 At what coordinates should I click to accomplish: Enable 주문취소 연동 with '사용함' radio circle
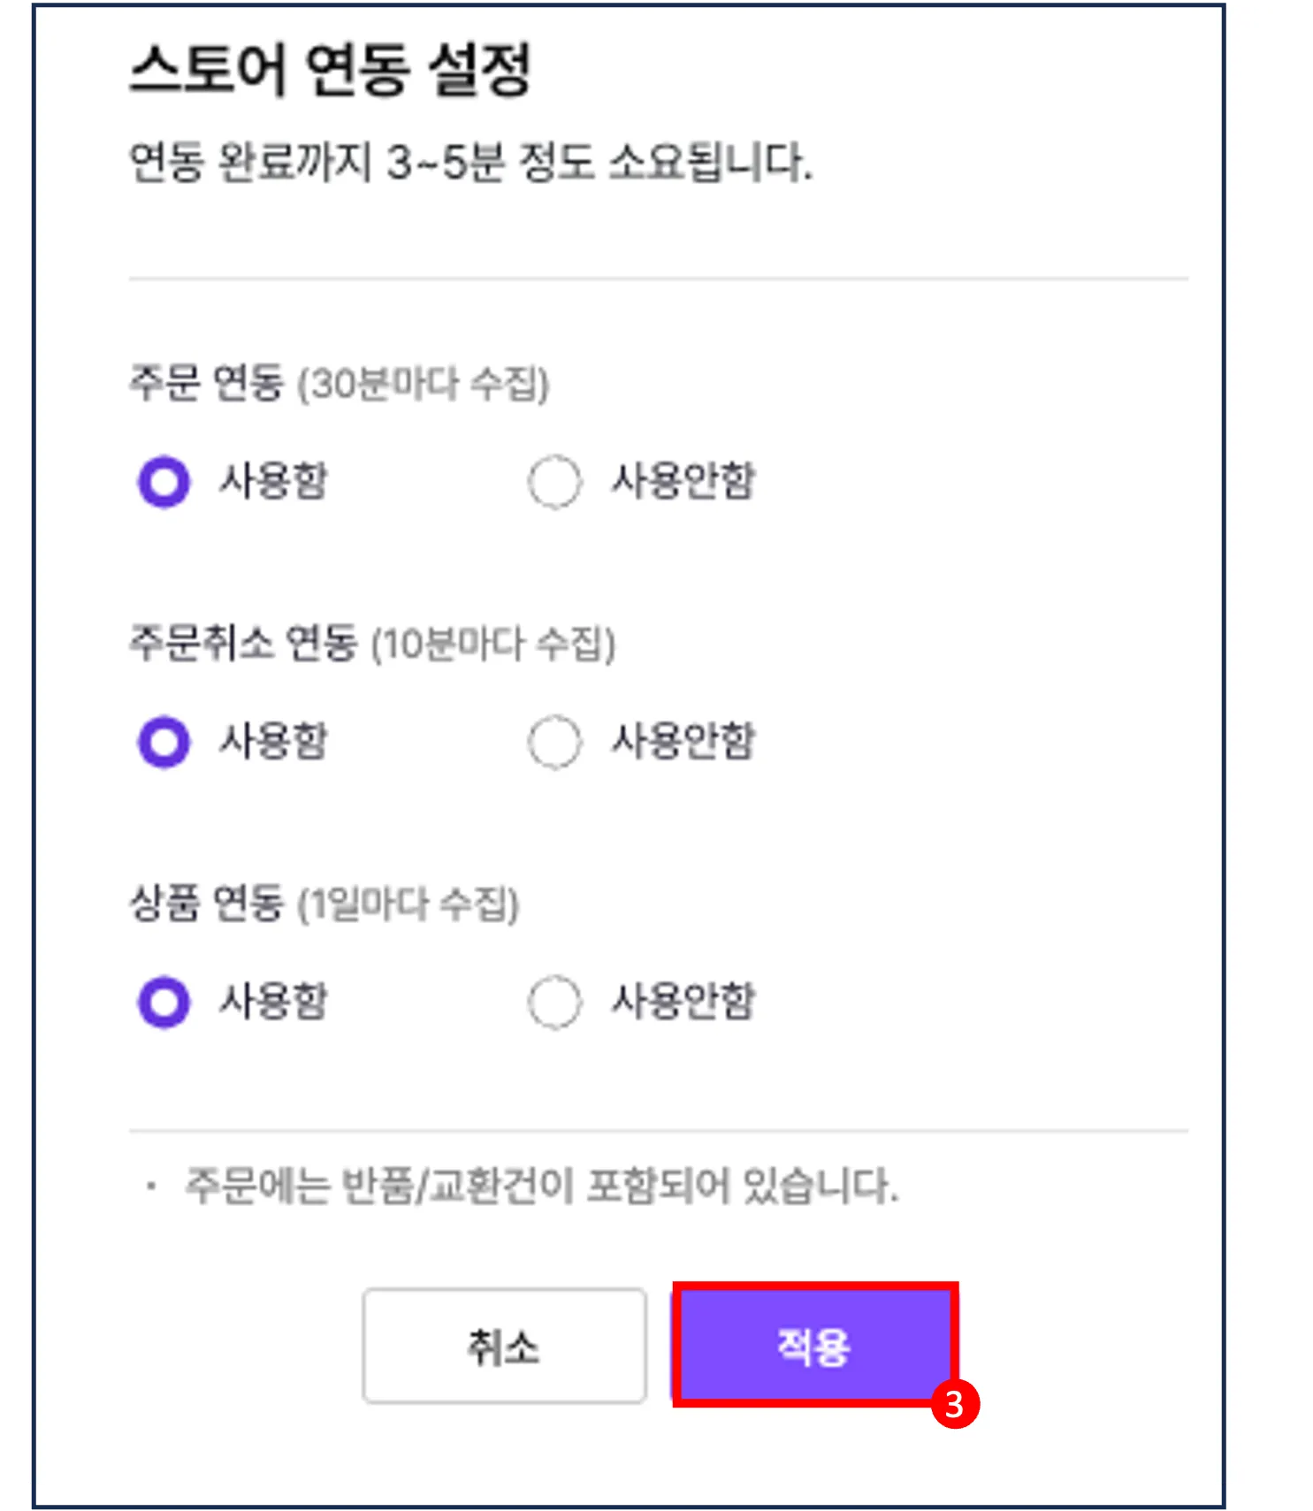pos(164,742)
